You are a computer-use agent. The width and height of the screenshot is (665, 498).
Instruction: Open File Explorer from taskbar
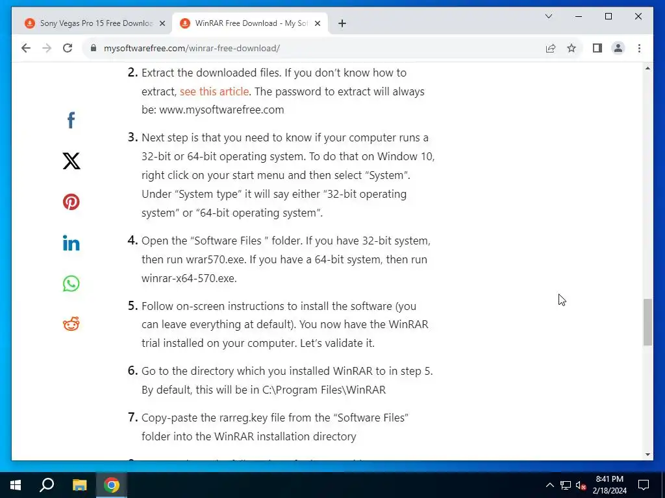pyautogui.click(x=79, y=485)
